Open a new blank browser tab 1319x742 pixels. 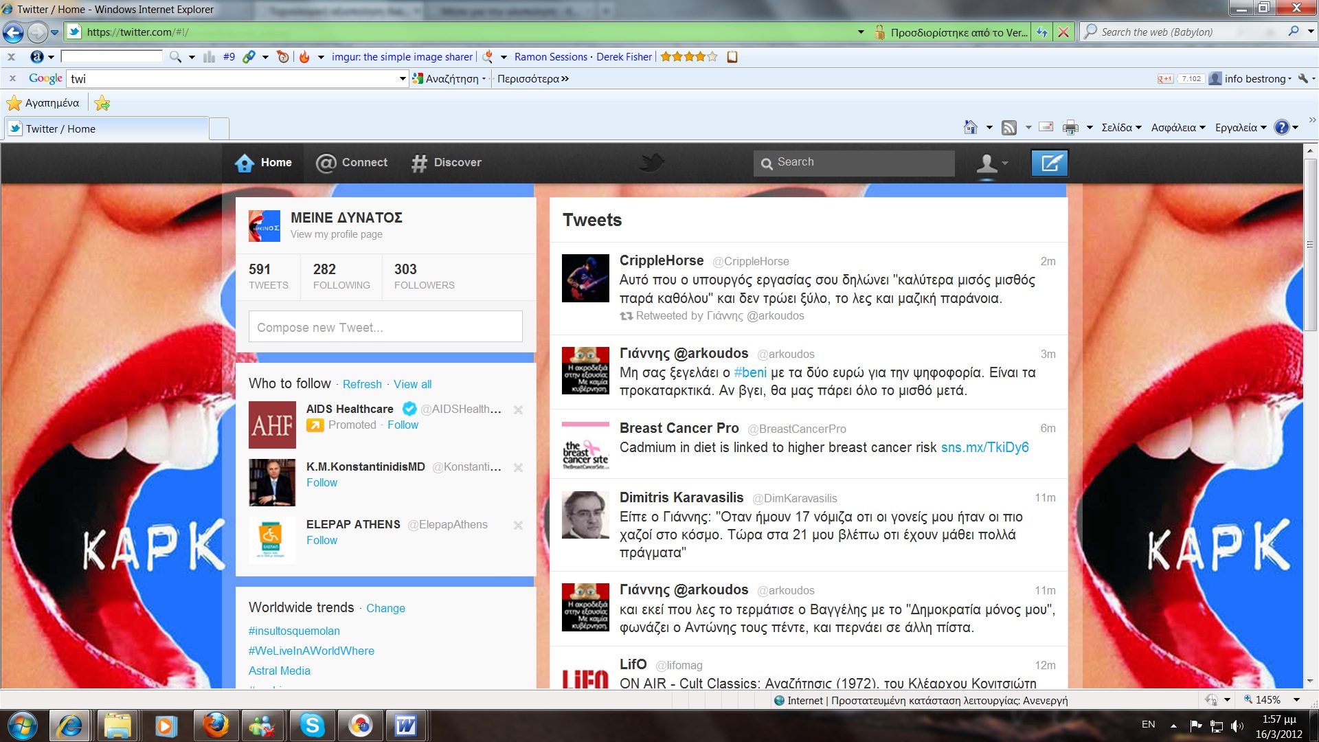click(218, 128)
